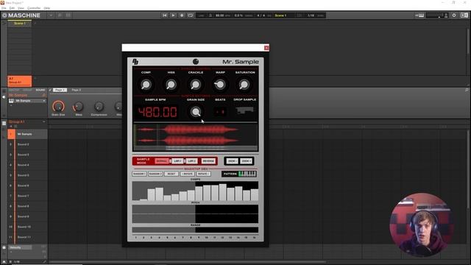Click the 1/16 grid sync value
This screenshot has height=265, width=471.
pyautogui.click(x=311, y=15)
